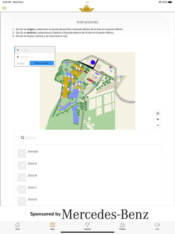
Task: Open the Mapa tab
Action: (x=52, y=226)
